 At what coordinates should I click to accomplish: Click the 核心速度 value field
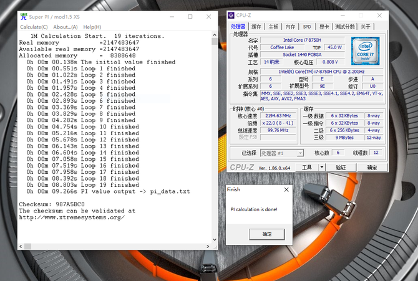point(278,116)
